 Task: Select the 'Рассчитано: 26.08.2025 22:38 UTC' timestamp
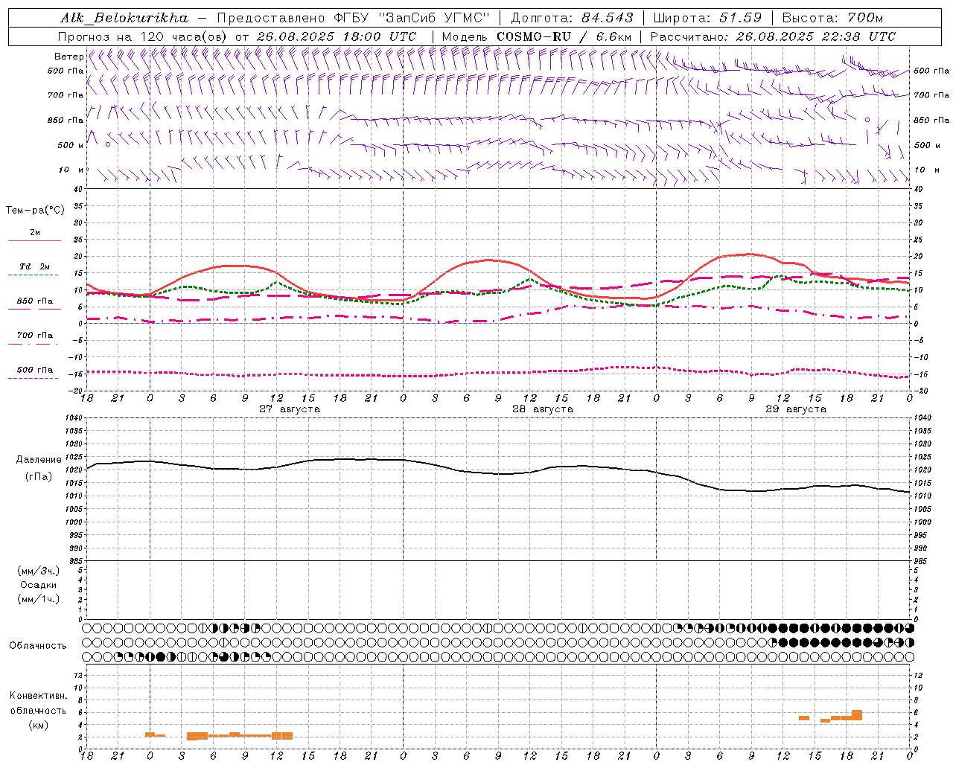coord(773,36)
